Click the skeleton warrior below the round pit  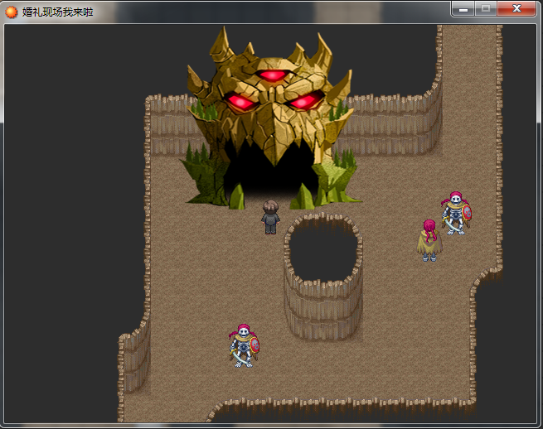[x=244, y=345]
